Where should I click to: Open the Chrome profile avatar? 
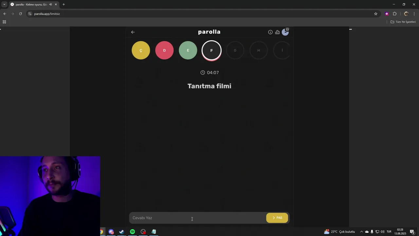(x=406, y=14)
